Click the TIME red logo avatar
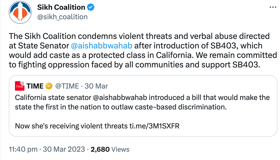280x160 pixels. pyautogui.click(x=20, y=86)
